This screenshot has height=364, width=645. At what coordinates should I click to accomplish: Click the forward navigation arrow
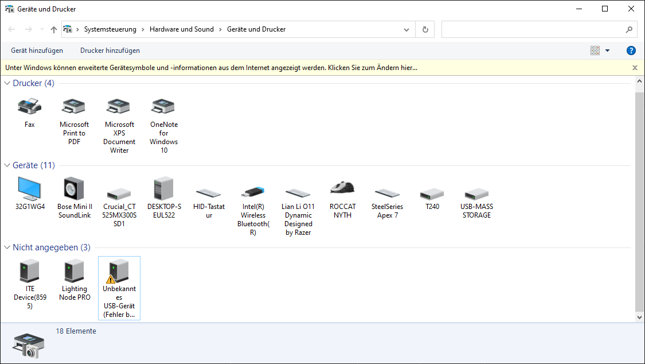pyautogui.click(x=29, y=29)
